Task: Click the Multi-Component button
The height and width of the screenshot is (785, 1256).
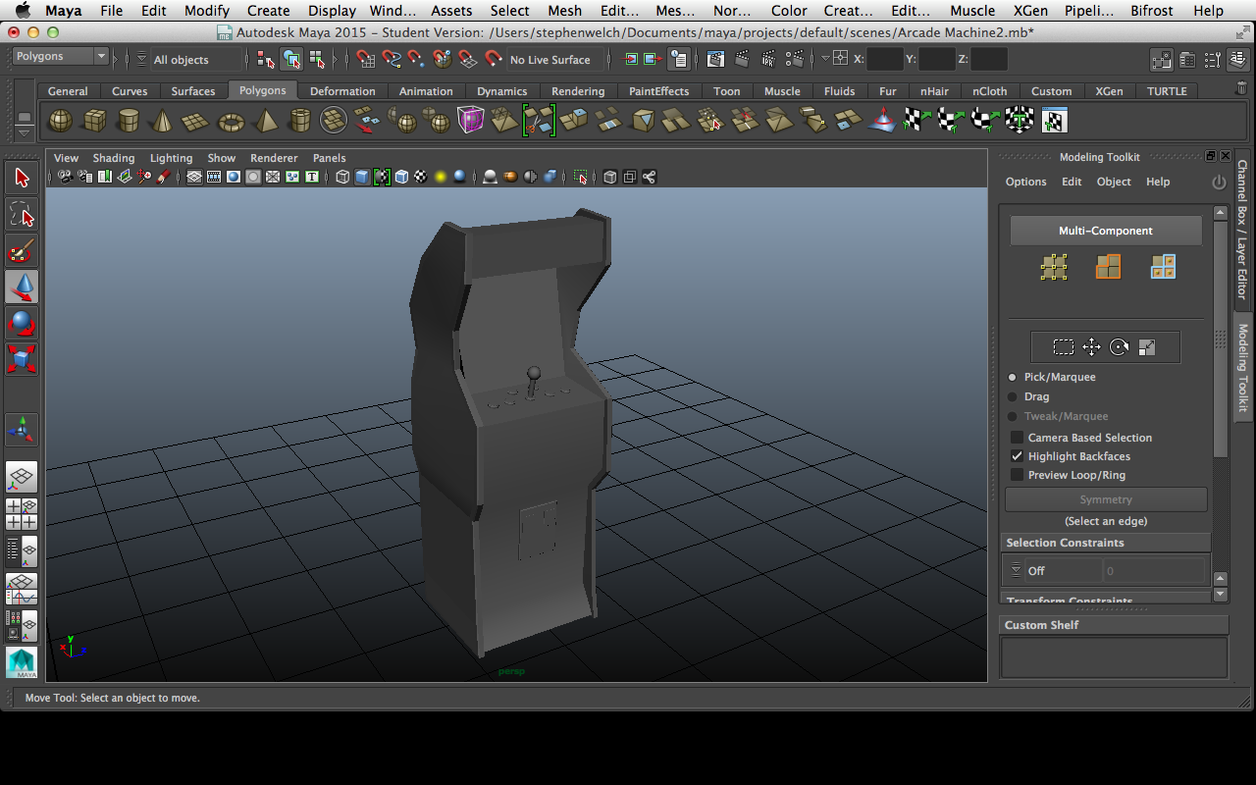Action: 1105,231
